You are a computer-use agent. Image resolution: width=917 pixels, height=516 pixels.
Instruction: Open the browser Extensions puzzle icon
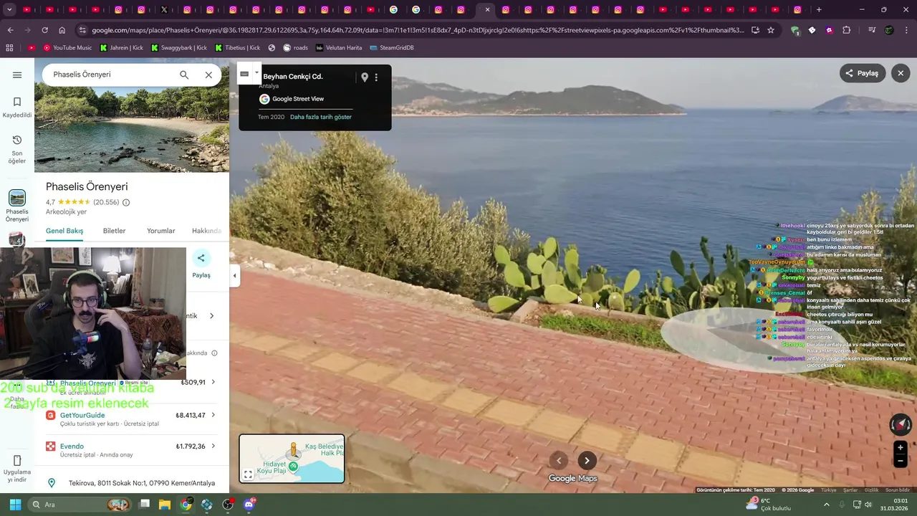click(847, 30)
